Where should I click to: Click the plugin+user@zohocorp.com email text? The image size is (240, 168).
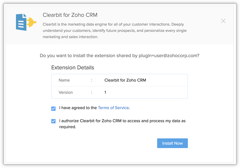click(x=169, y=56)
